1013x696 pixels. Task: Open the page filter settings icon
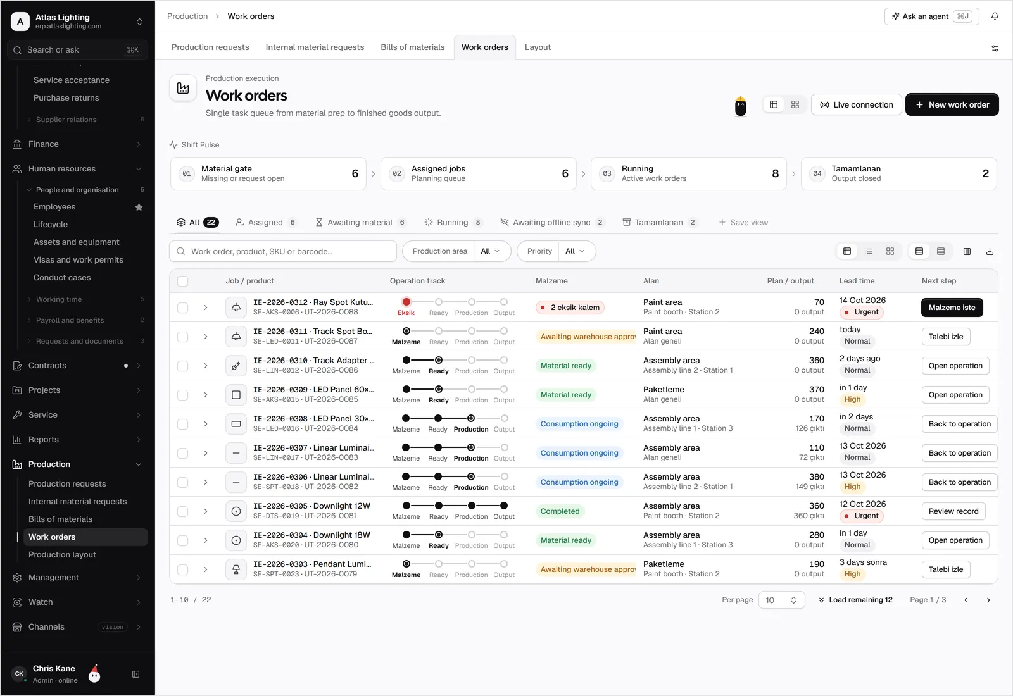coord(995,48)
